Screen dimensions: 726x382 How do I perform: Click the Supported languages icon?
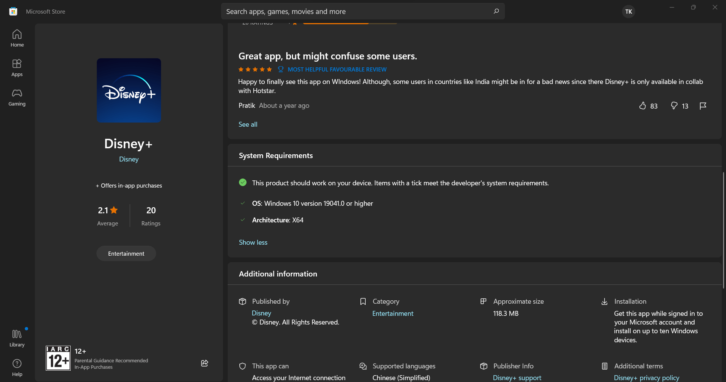pyautogui.click(x=363, y=366)
